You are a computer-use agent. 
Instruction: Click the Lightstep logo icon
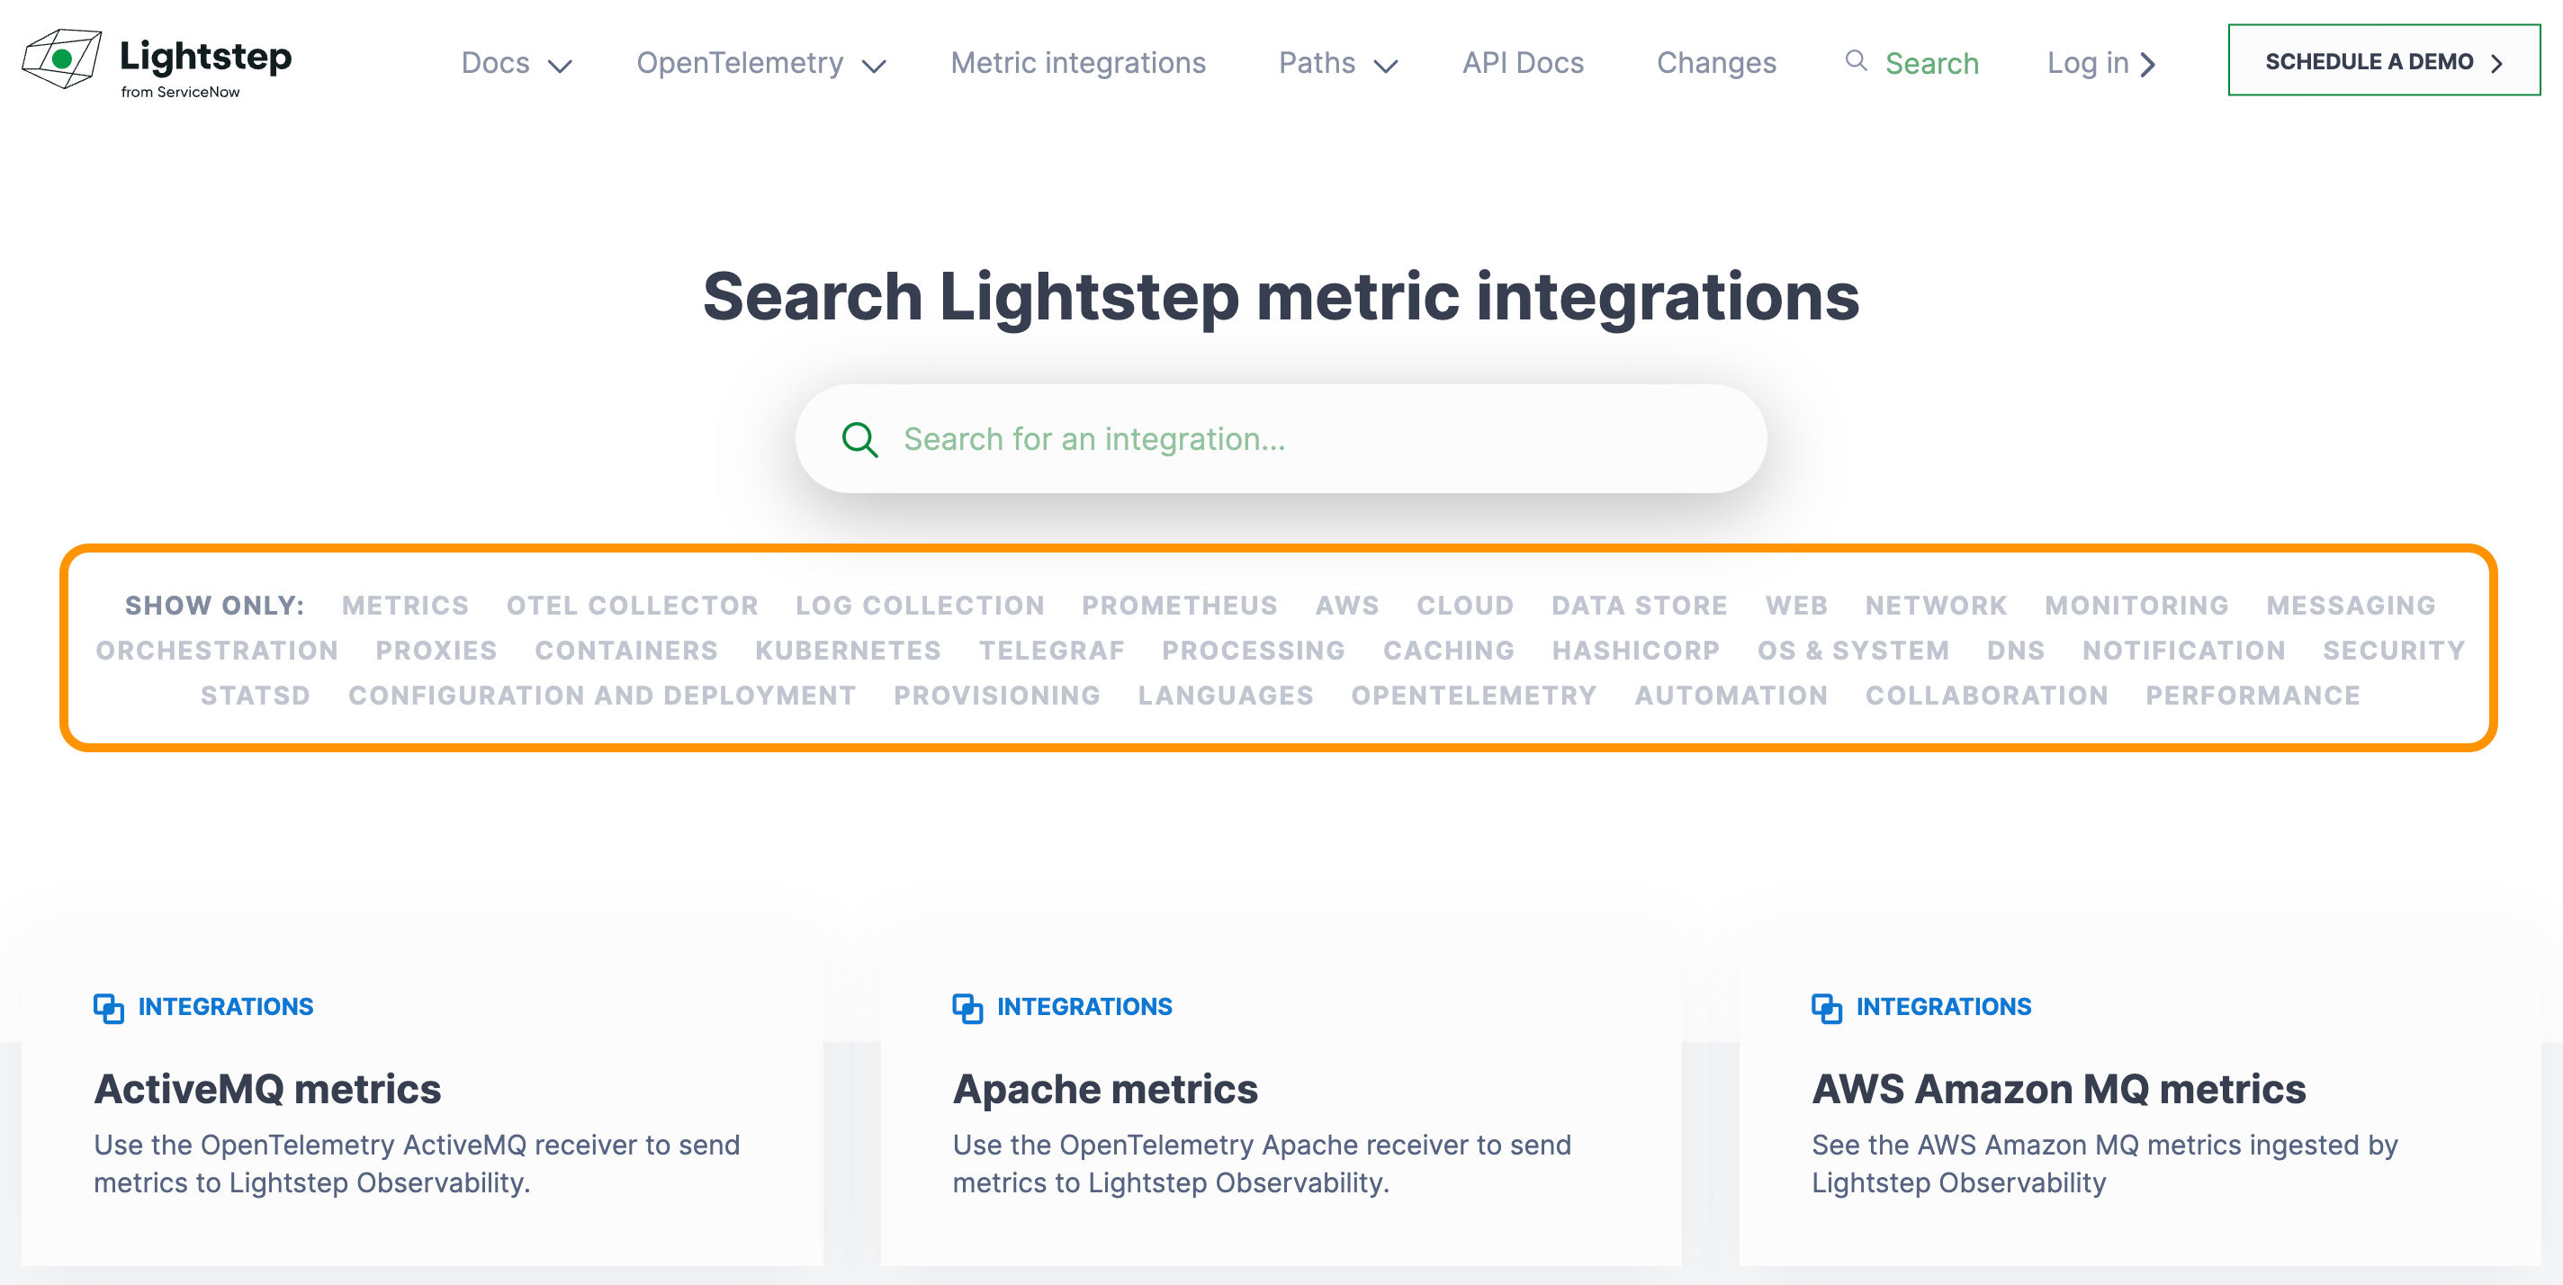(62, 58)
